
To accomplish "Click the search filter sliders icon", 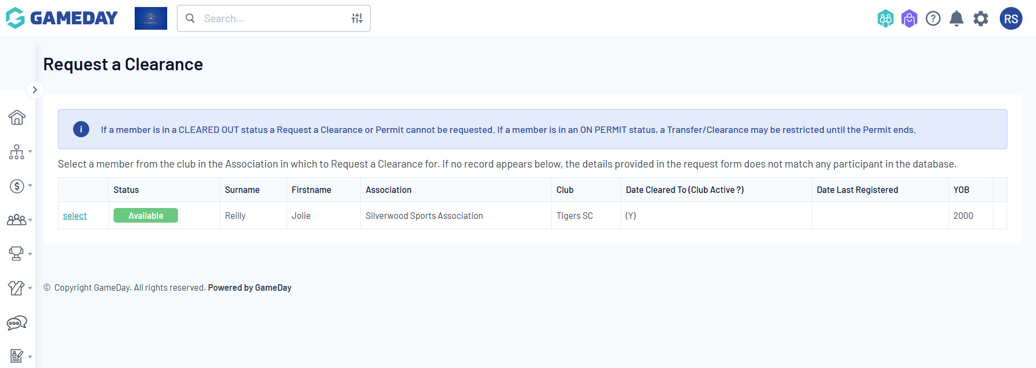I will [x=357, y=18].
